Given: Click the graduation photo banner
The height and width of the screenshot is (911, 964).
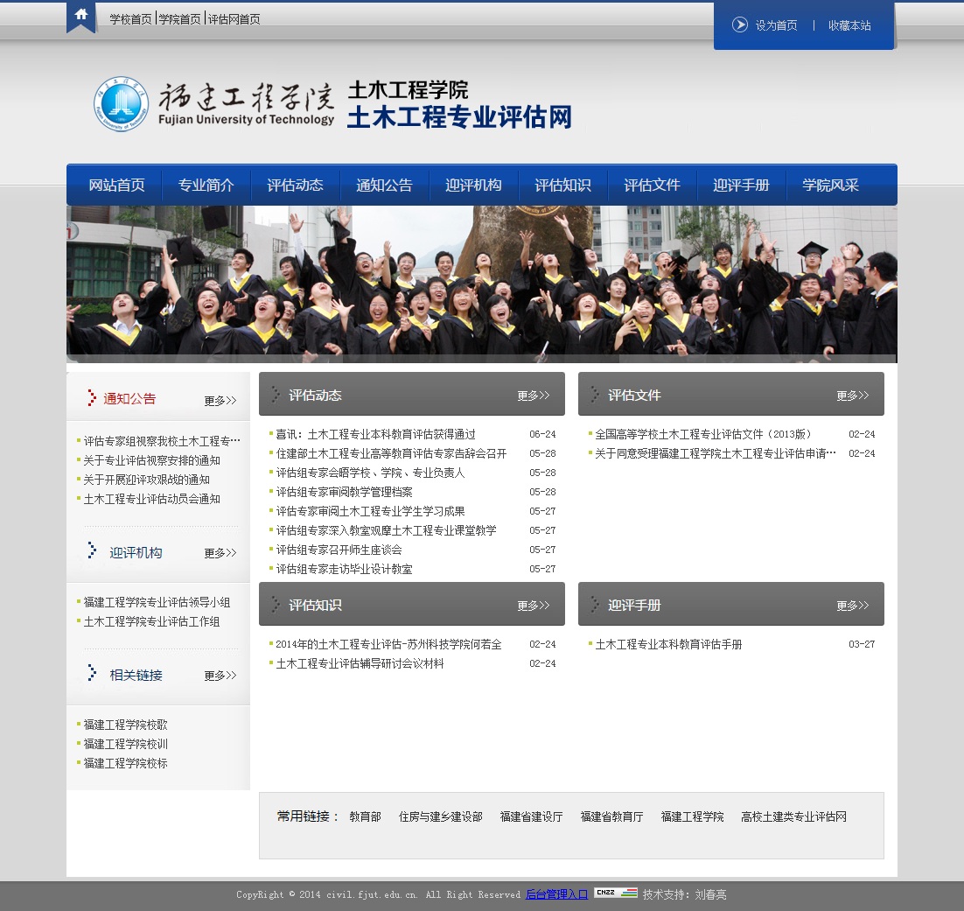Looking at the screenshot, I should click(x=481, y=284).
